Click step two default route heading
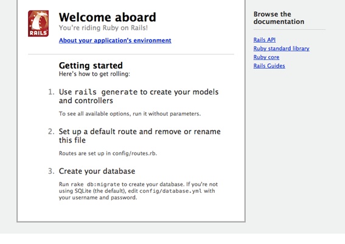Screen dimensions: 345x244 click(x=140, y=135)
